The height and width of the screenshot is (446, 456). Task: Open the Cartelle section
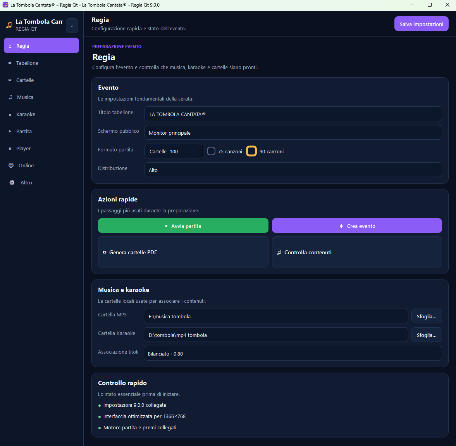[x=41, y=80]
